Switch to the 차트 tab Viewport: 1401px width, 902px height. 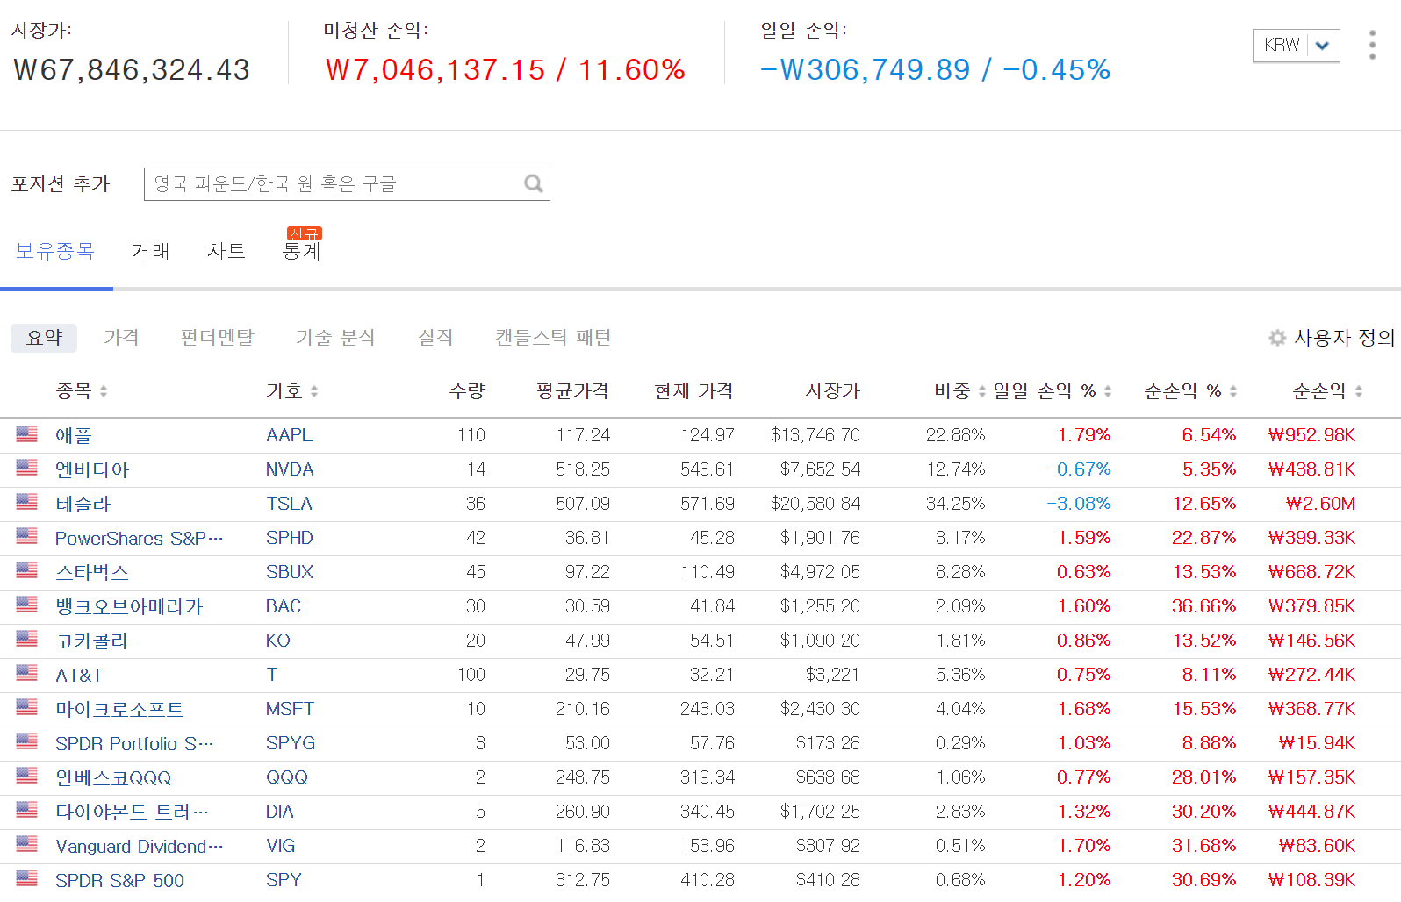pos(226,251)
